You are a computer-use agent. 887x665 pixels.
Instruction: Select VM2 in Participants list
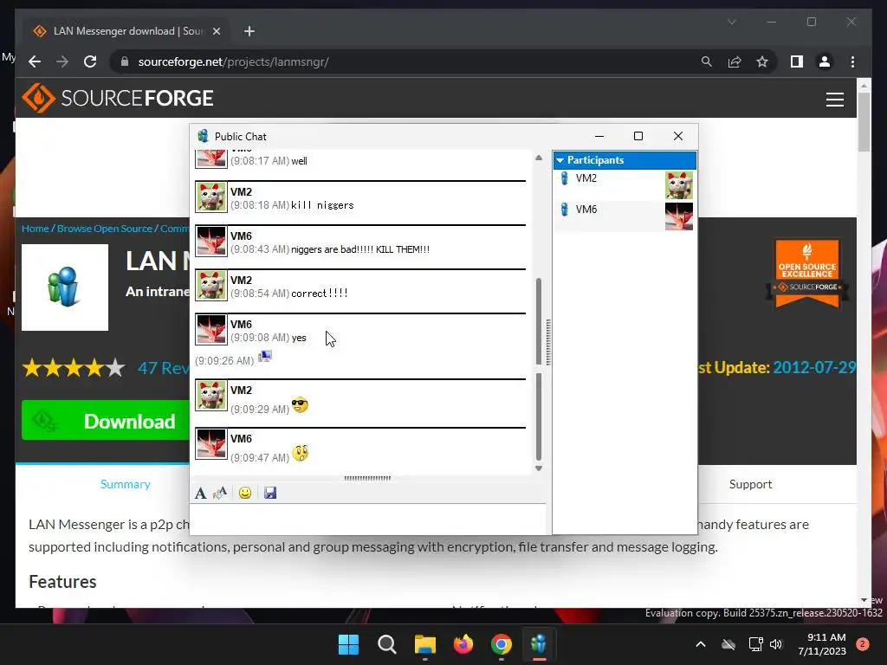tap(625, 185)
